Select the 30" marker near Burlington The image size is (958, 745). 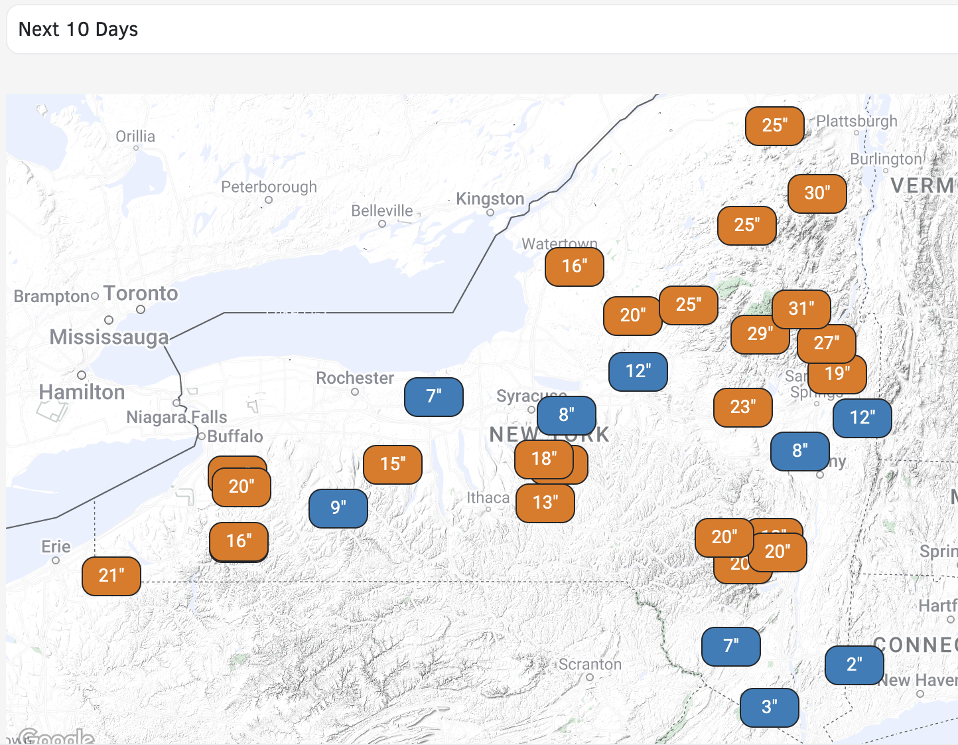click(x=817, y=193)
